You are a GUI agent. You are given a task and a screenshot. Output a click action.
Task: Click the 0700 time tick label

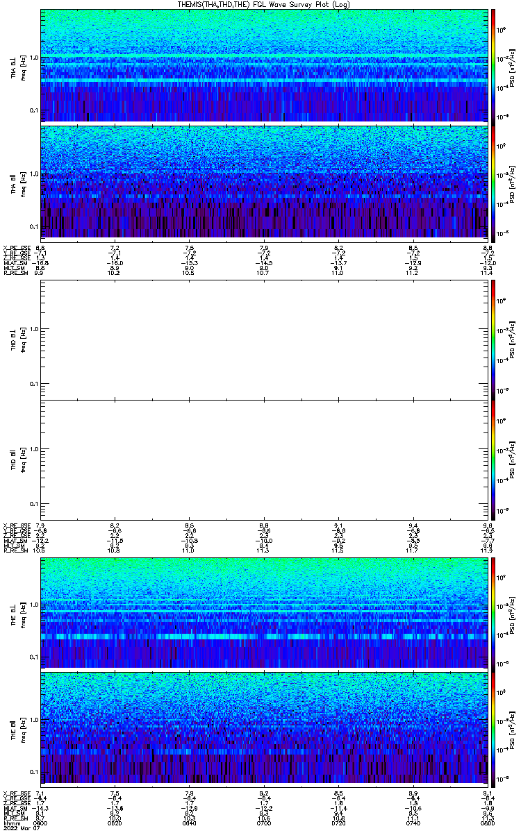[x=265, y=823]
